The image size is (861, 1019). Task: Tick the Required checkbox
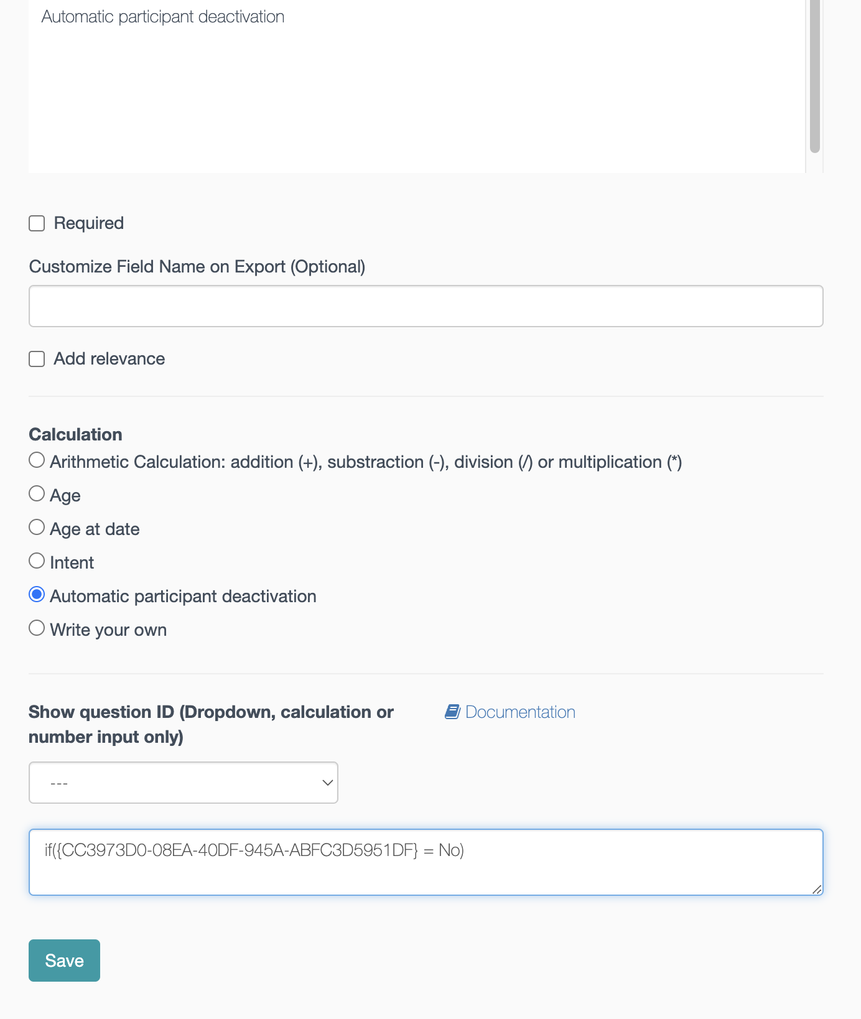pos(37,223)
